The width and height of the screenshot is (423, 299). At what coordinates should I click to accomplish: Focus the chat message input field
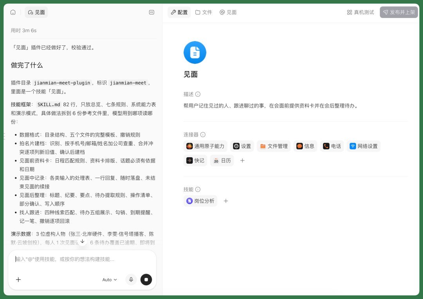coord(82,259)
